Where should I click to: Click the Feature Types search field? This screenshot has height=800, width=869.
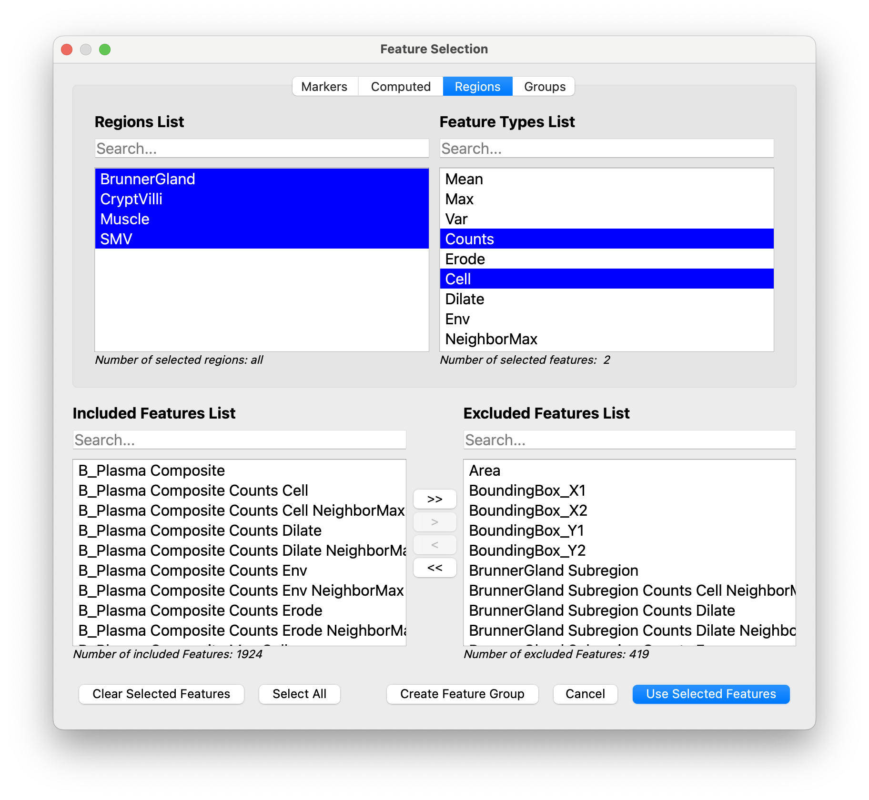pos(606,148)
